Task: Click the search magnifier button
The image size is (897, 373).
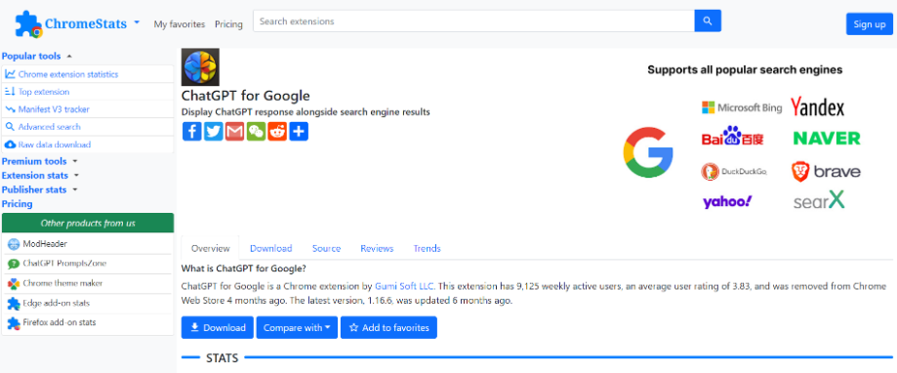Action: click(x=708, y=21)
